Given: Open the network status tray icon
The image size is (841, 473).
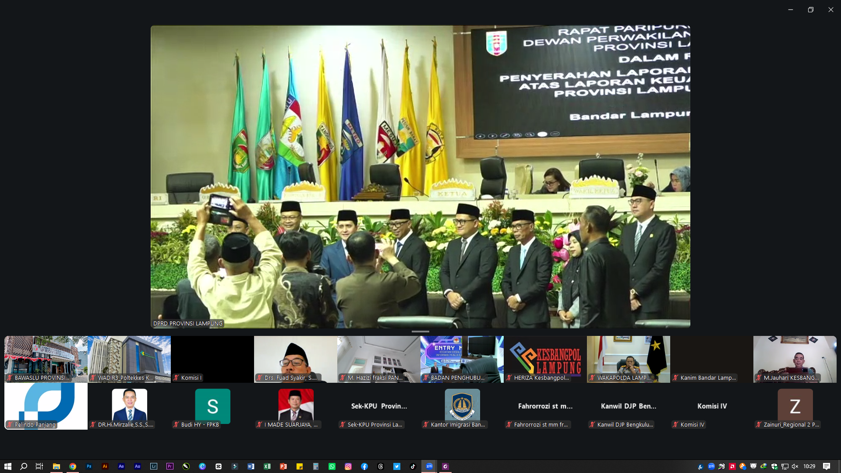Looking at the screenshot, I should coord(785,466).
